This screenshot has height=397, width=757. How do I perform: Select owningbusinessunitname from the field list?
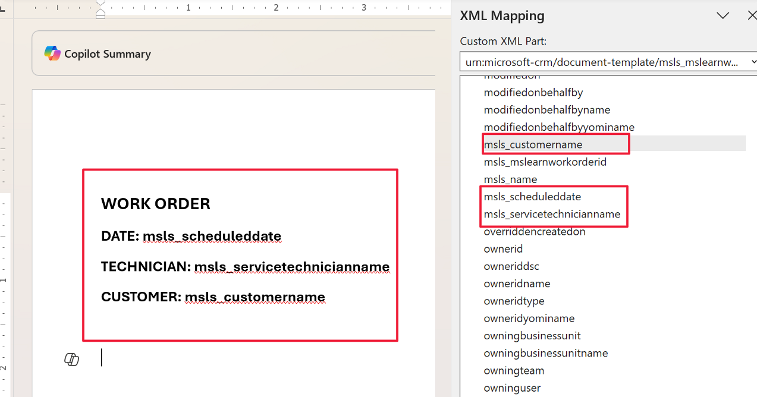pos(546,352)
